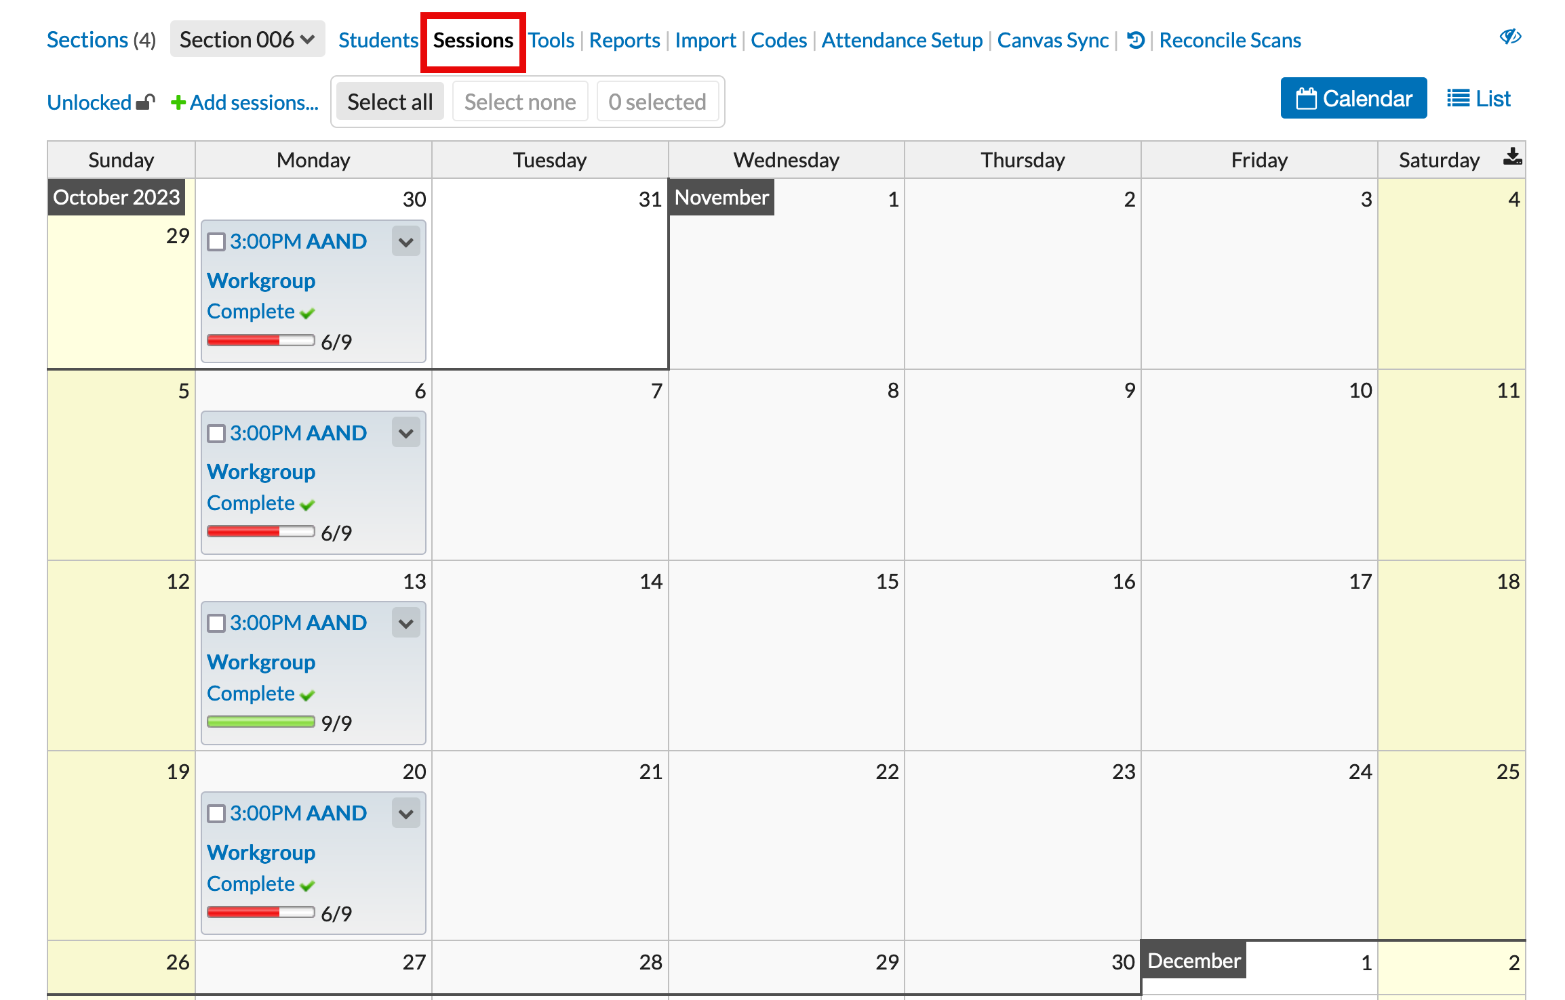
Task: Open the Students tab
Action: [x=378, y=41]
